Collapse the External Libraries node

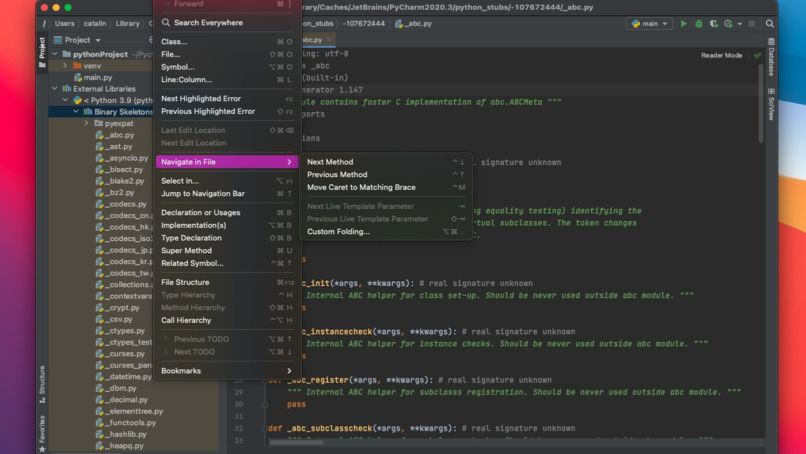55,89
